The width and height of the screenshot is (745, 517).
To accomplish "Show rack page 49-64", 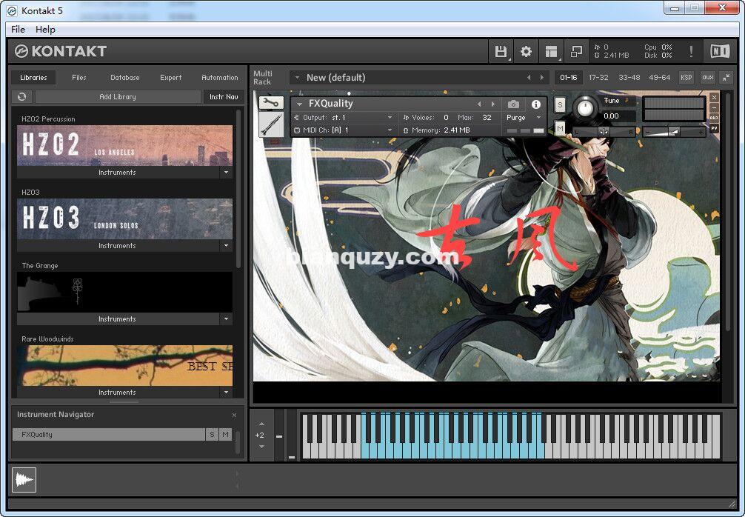I will pos(660,78).
